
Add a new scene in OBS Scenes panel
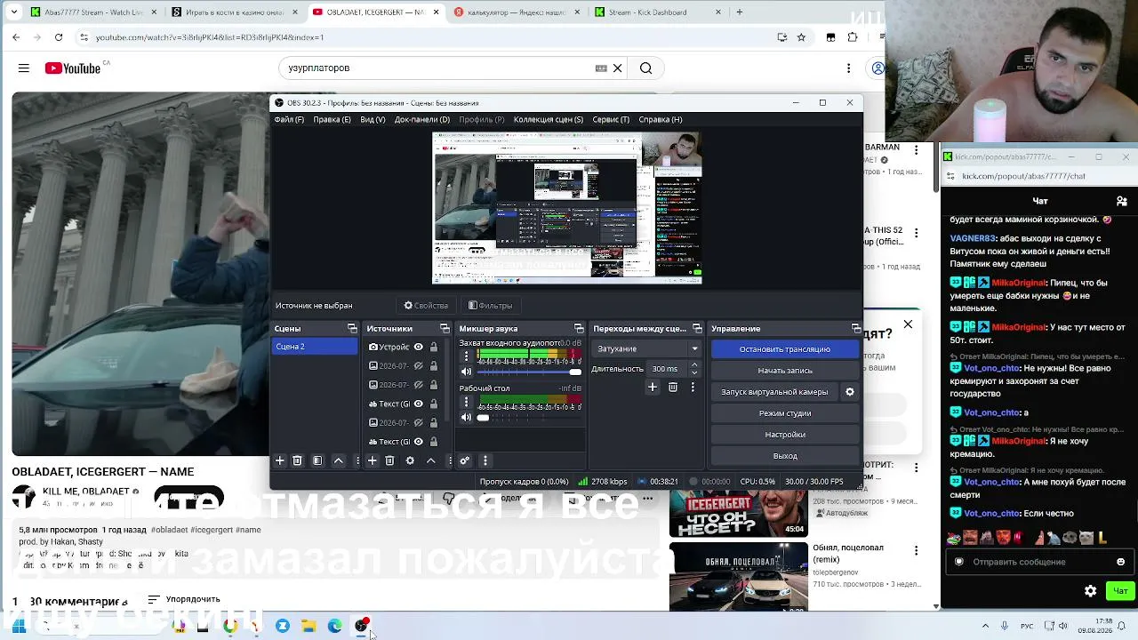click(280, 460)
